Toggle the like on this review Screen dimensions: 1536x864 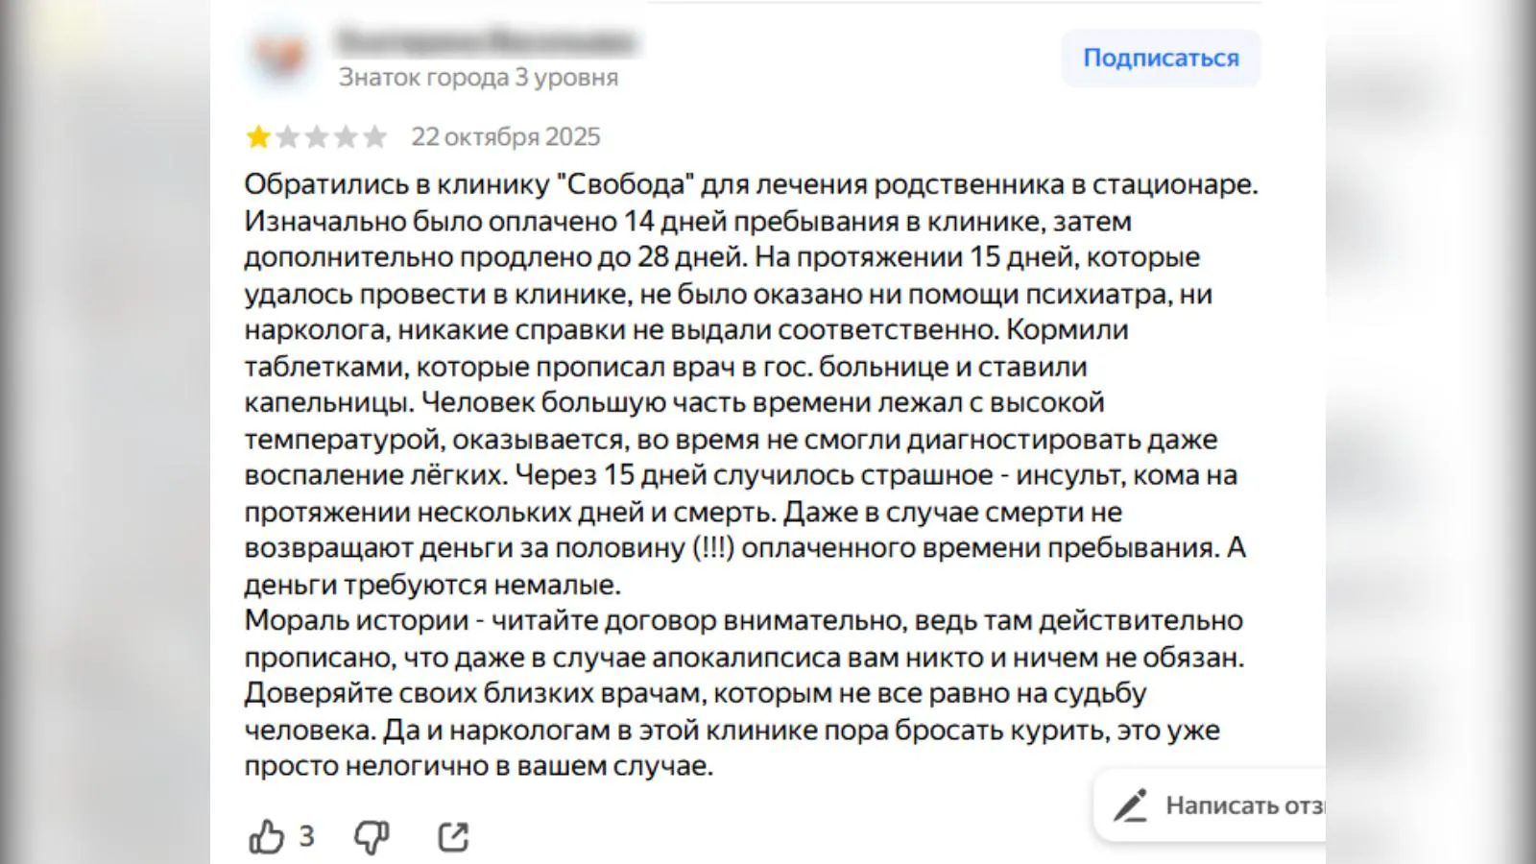(266, 836)
